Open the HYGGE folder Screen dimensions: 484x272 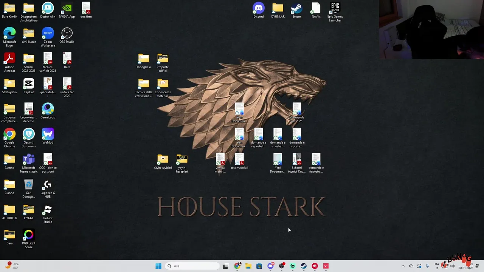tap(29, 212)
